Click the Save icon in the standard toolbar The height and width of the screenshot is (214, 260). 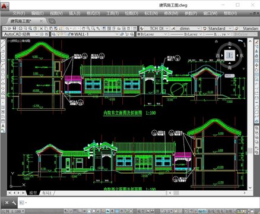coord(14,29)
